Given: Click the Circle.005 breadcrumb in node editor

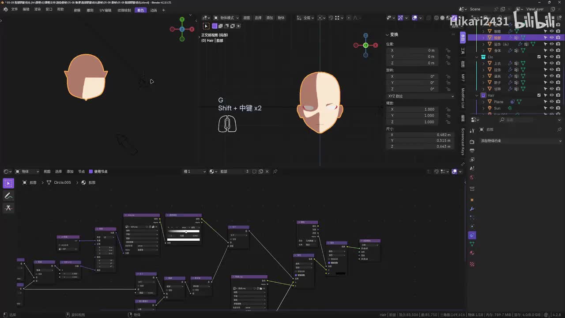Looking at the screenshot, I should click(62, 182).
